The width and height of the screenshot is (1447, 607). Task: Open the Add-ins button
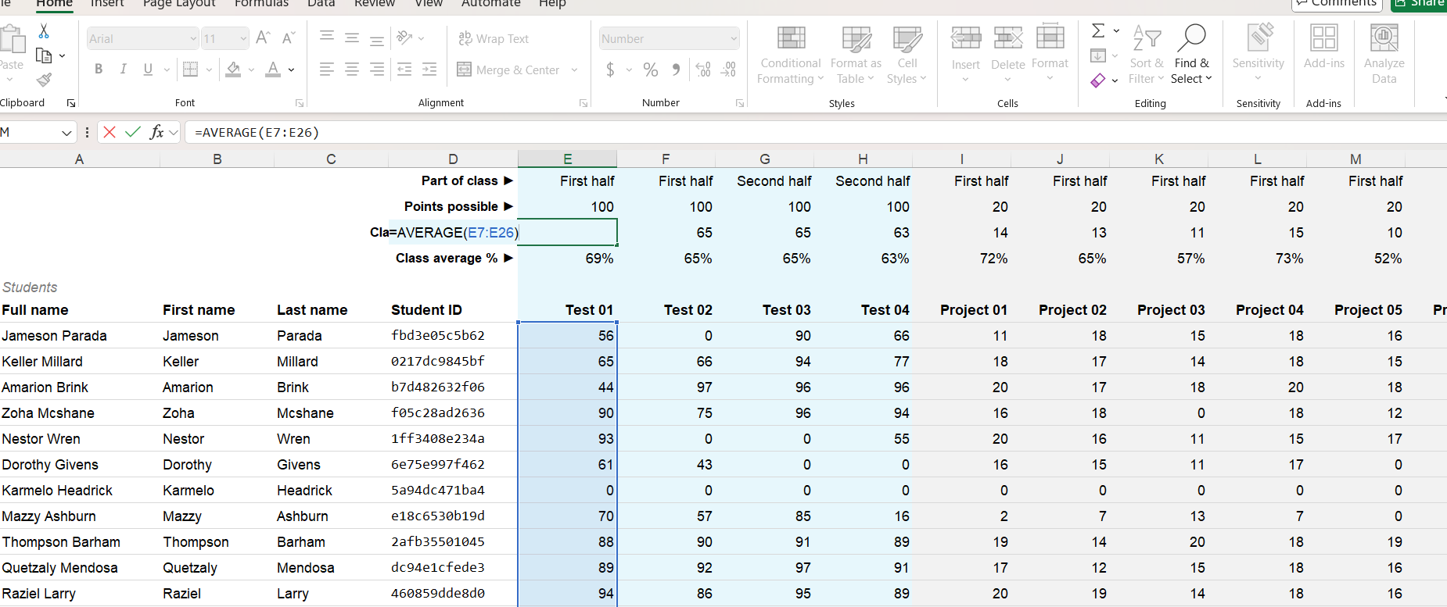point(1324,47)
